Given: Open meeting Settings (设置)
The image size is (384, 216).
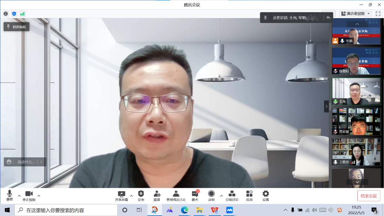Looking at the screenshot, I should click(266, 195).
